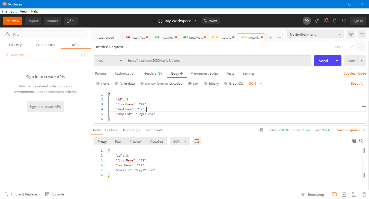Viewport: 369px width, 199px height.
Task: Open Bootcamp in the status bar
Action: pyautogui.click(x=312, y=194)
